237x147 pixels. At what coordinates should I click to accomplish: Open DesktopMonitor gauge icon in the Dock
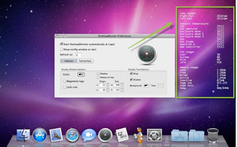[x=105, y=135]
